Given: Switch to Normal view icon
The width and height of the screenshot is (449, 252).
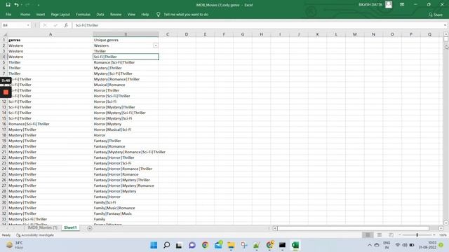Looking at the screenshot, I should [368, 235].
